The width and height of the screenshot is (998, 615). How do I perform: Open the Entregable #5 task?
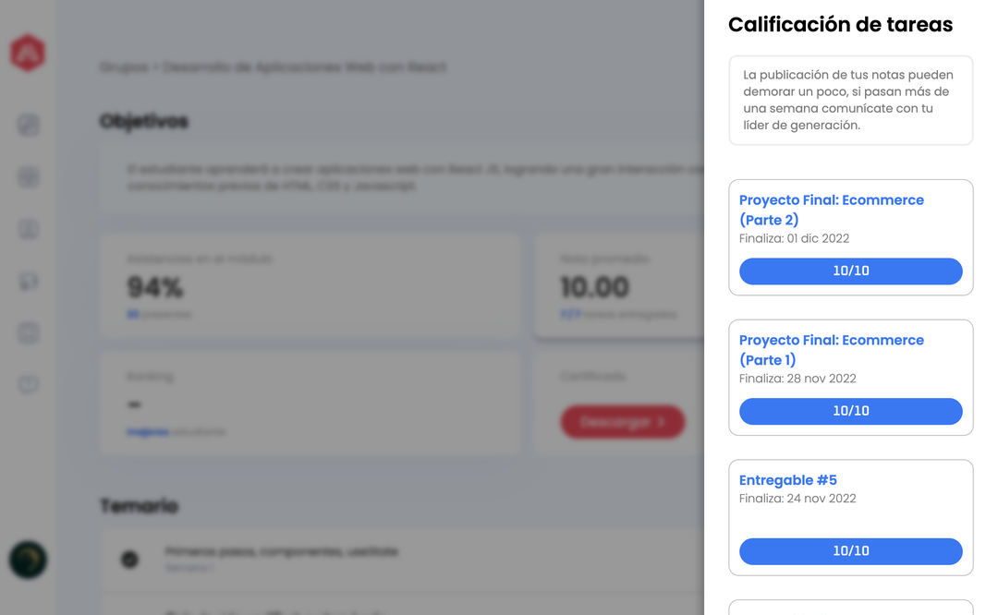click(788, 480)
